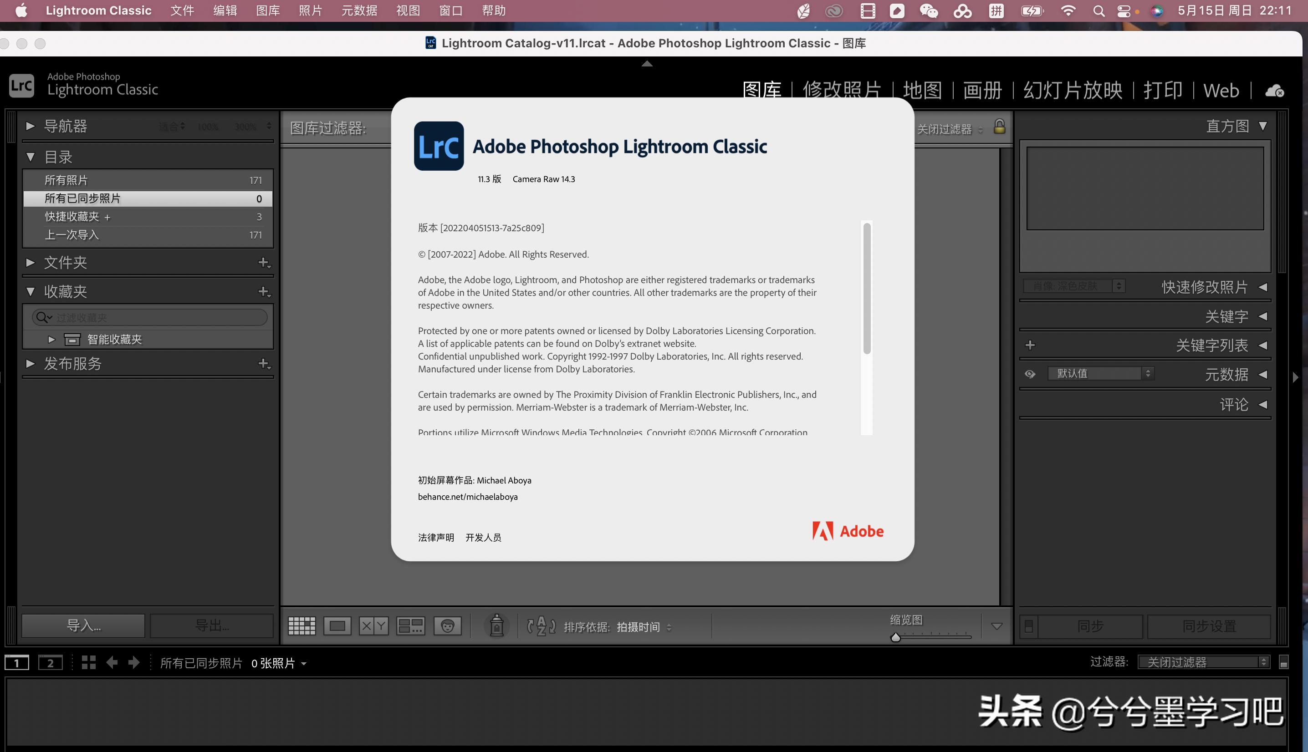Viewport: 1308px width, 752px height.
Task: Open Control Center in menu bar
Action: (1124, 11)
